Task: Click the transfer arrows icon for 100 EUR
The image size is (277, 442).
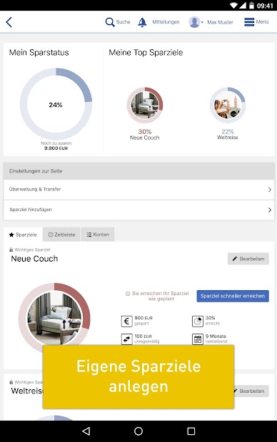Action: coord(127,339)
